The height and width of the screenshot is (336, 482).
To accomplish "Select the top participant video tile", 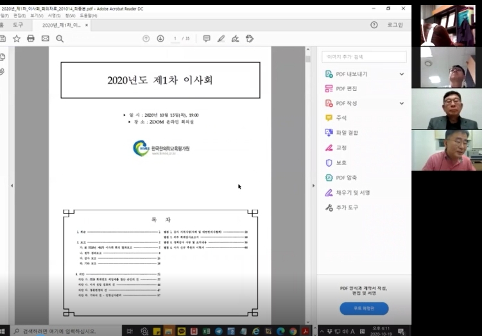I will tap(448, 26).
